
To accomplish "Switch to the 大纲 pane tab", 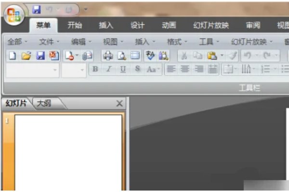I will pos(44,103).
